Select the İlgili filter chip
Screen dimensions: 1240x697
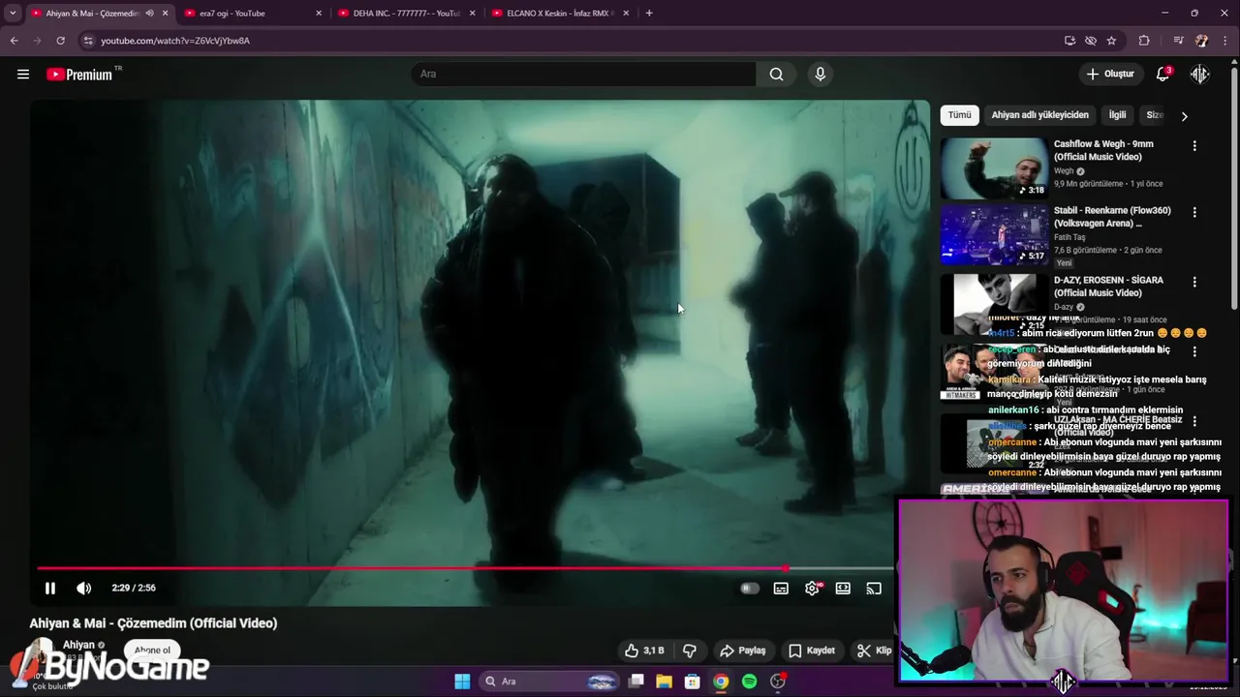1117,115
